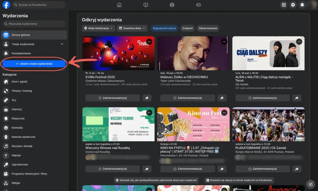
Task: Select the Obserwowane filter button
Action: [208, 28]
